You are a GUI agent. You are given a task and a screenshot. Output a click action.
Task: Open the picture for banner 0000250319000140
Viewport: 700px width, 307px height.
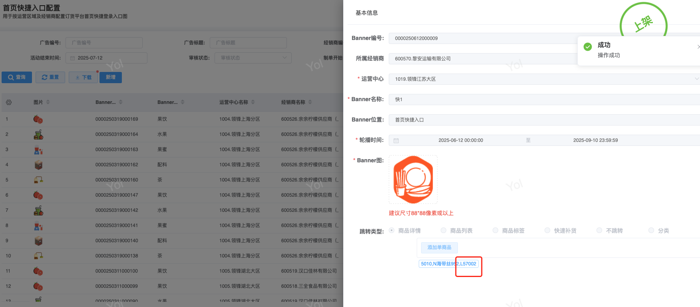coord(38,241)
